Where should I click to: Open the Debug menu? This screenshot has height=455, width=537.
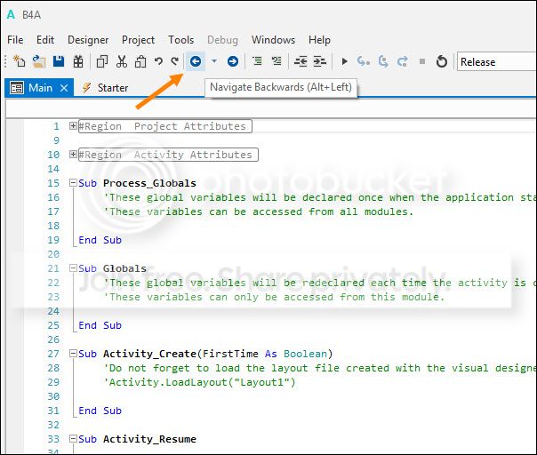click(222, 40)
